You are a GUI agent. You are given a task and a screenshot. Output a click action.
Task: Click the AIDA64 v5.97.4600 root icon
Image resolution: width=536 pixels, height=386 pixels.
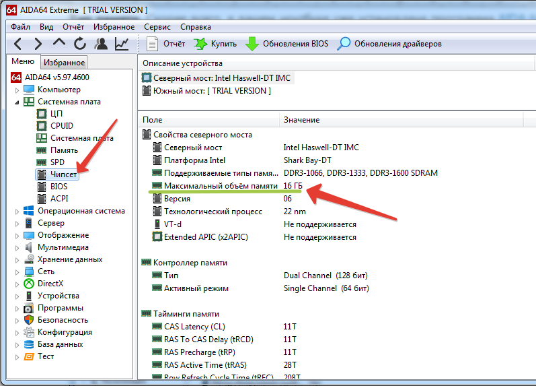tap(16, 77)
